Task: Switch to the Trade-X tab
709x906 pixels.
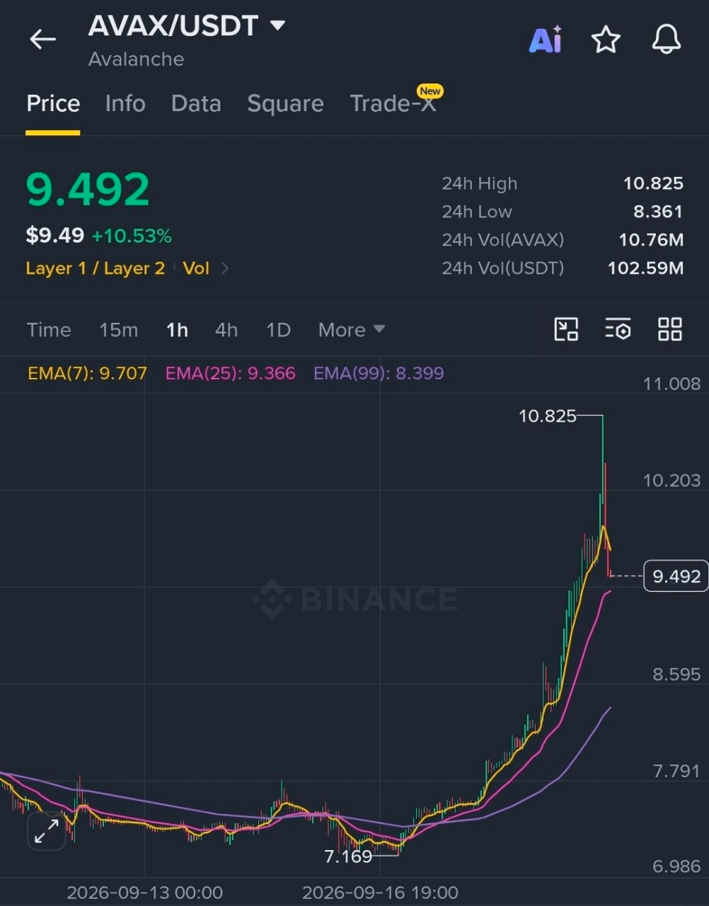Action: point(393,104)
